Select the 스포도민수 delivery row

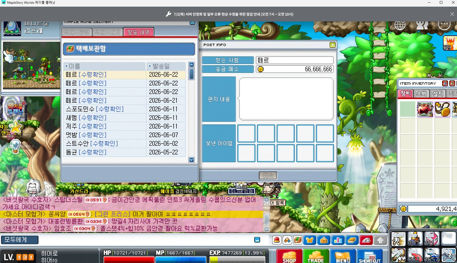(124, 109)
